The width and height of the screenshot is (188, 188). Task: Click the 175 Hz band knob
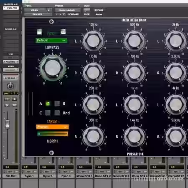click(x=93, y=73)
